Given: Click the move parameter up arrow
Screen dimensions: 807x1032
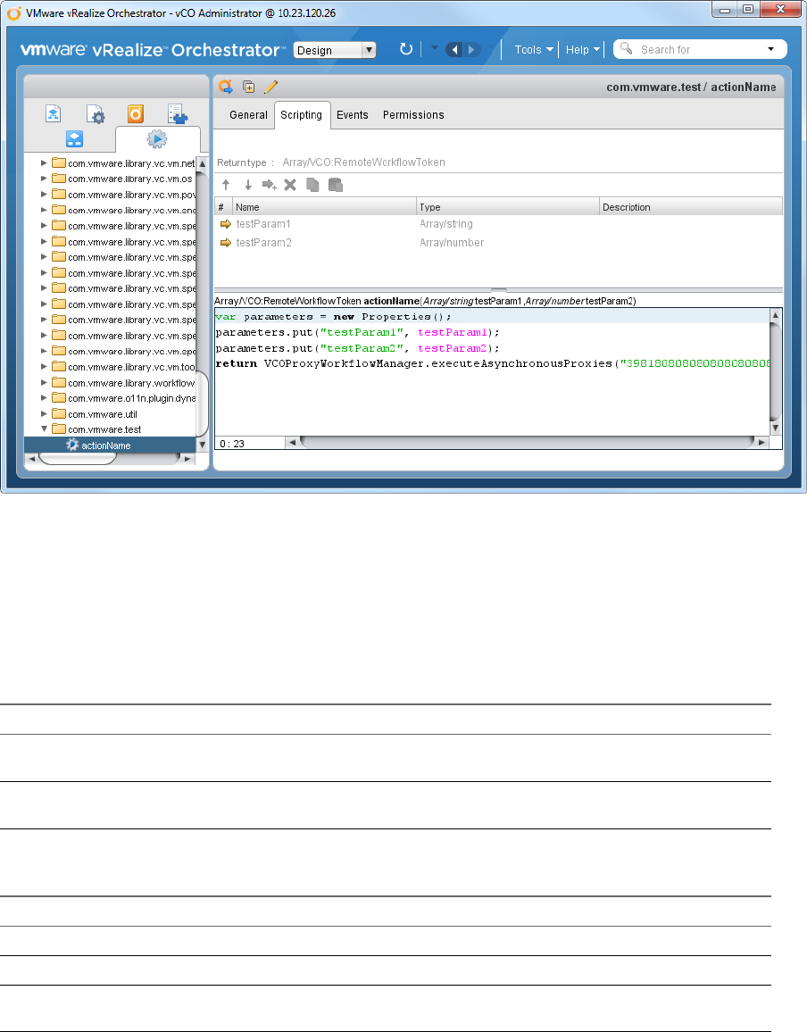Looking at the screenshot, I should coord(226,185).
